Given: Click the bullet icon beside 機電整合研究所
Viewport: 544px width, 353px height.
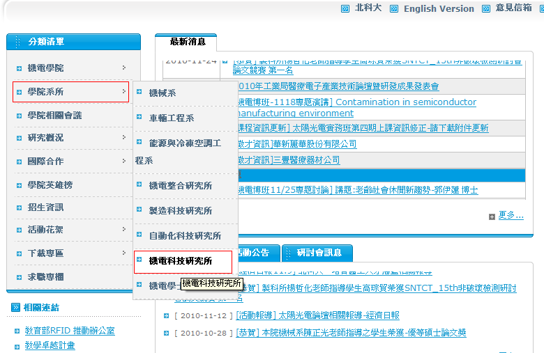Looking at the screenshot, I should coord(139,185).
